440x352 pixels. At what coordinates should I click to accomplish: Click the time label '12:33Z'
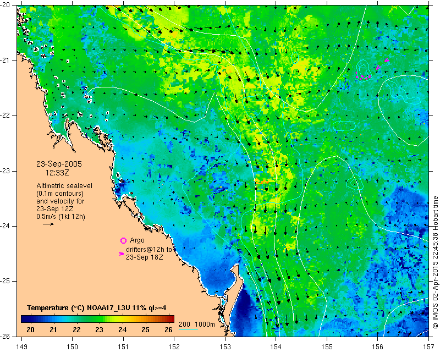pos(57,173)
